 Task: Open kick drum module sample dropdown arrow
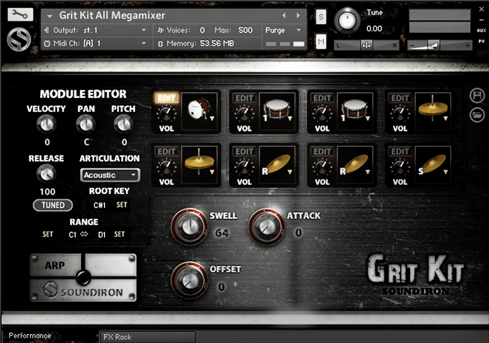(212, 118)
